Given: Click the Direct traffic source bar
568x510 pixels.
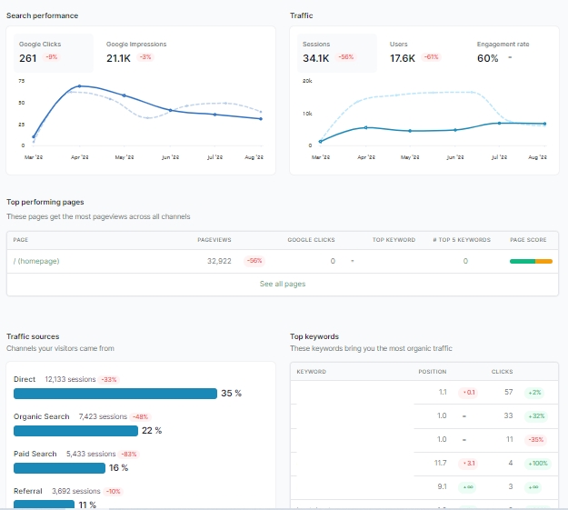Looking at the screenshot, I should point(115,394).
